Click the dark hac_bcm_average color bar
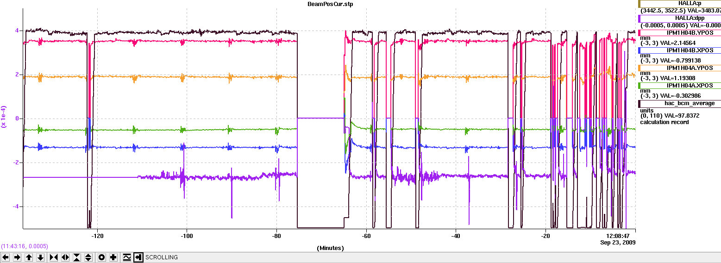The image size is (721, 263). click(639, 103)
